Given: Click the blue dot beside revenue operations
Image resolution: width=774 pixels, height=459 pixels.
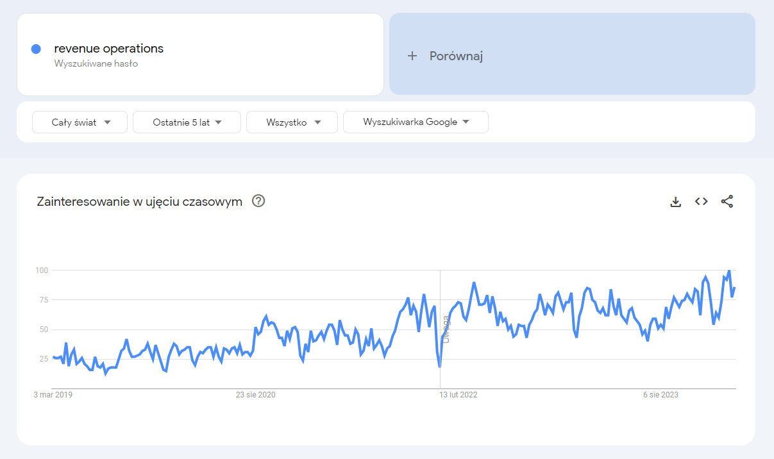Looking at the screenshot, I should (36, 49).
